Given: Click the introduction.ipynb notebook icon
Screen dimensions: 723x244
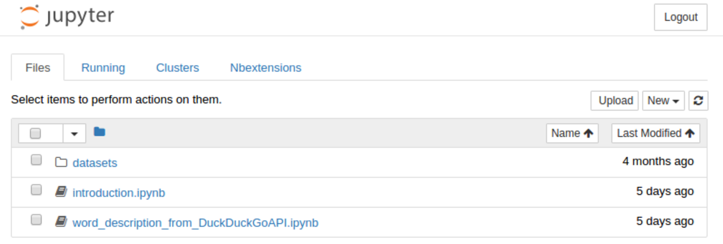Looking at the screenshot, I should pos(61,192).
